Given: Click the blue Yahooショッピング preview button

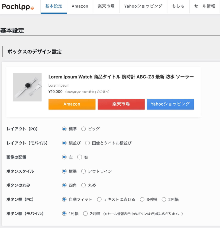Looking at the screenshot, I should point(170,104).
